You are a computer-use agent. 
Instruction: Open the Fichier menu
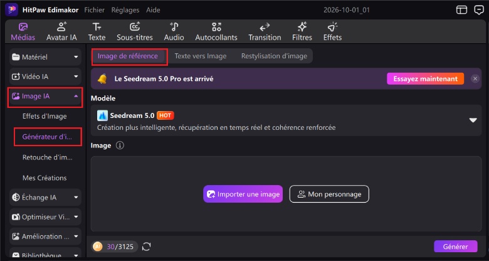pyautogui.click(x=95, y=10)
